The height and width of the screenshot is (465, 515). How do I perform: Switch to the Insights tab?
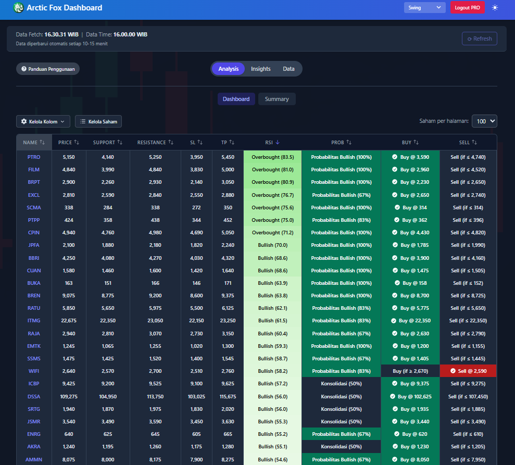(x=261, y=69)
